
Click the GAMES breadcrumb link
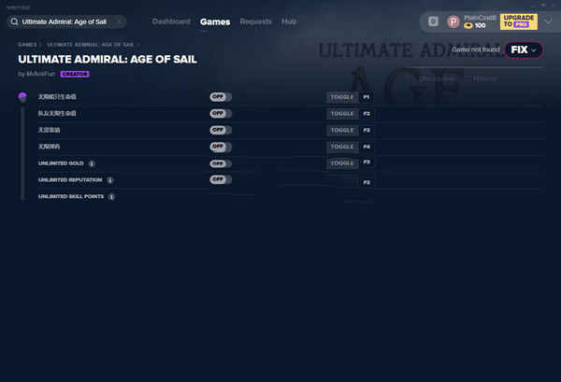click(27, 45)
